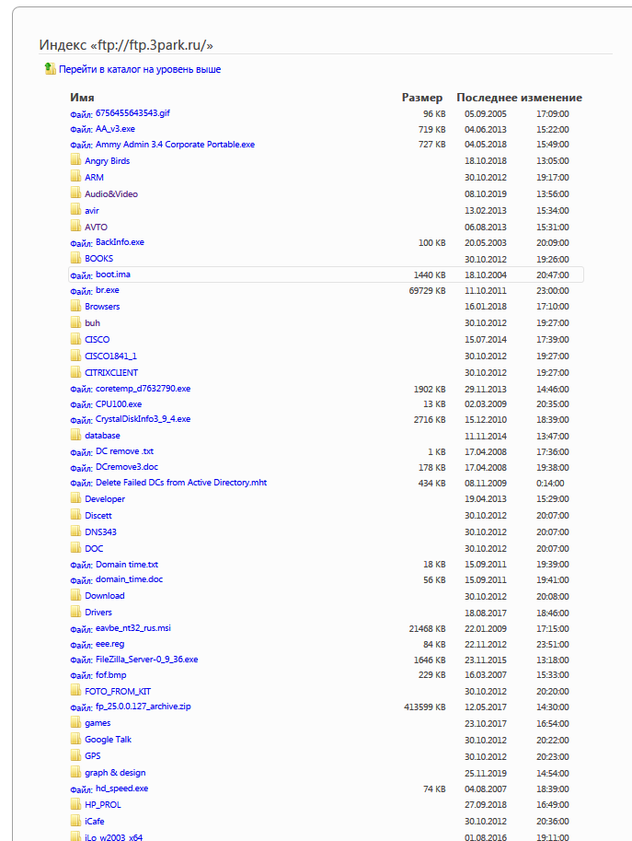Click the folder icon beside CISCO1841_1
This screenshot has width=632, height=841.
76,356
